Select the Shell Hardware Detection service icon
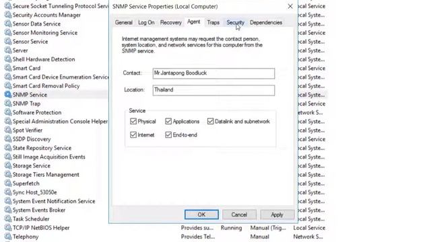This screenshot has height=242, width=431. (8, 59)
